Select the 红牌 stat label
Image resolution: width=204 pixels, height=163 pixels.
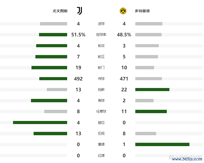coord(101,155)
